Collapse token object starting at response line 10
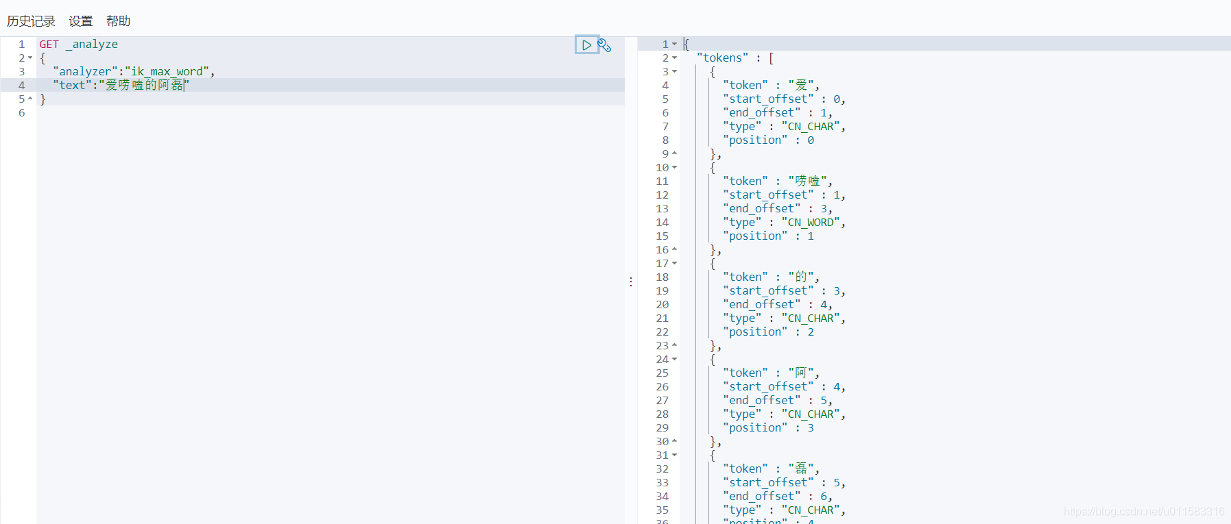The image size is (1231, 524). (675, 168)
